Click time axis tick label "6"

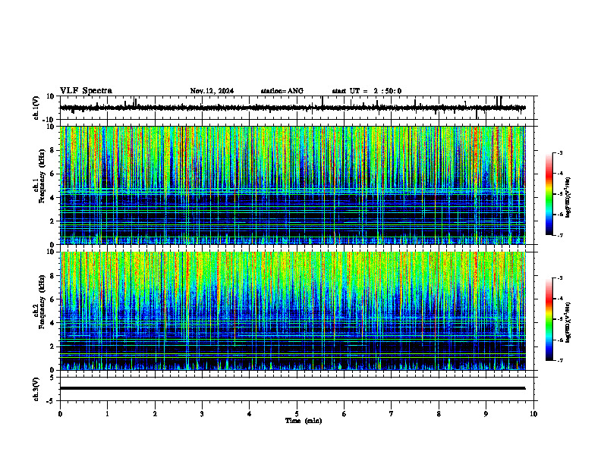345,414
